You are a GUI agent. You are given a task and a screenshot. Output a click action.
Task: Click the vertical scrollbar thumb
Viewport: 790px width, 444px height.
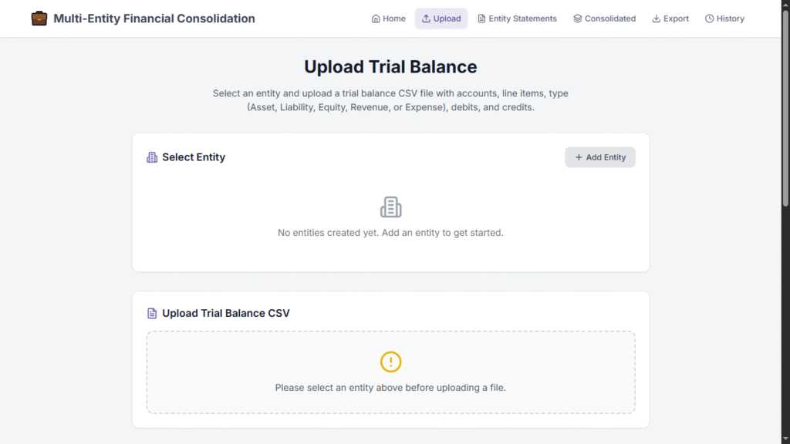coord(785,108)
